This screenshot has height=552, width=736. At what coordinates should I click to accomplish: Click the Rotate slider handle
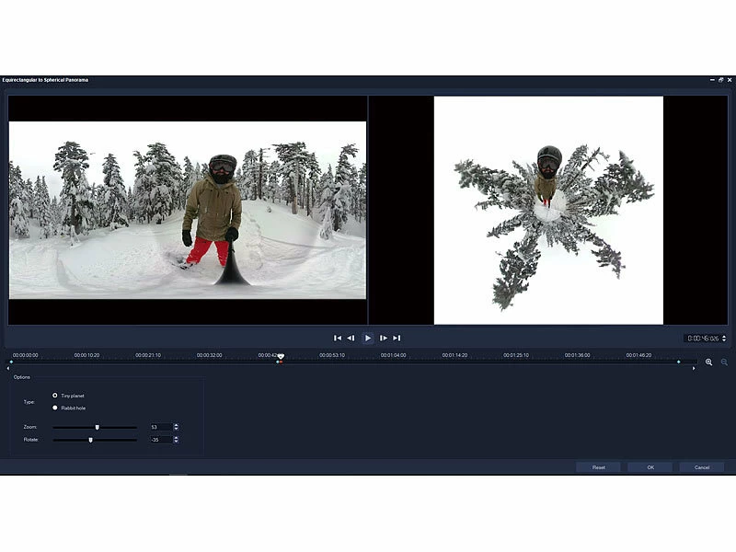pyautogui.click(x=90, y=440)
